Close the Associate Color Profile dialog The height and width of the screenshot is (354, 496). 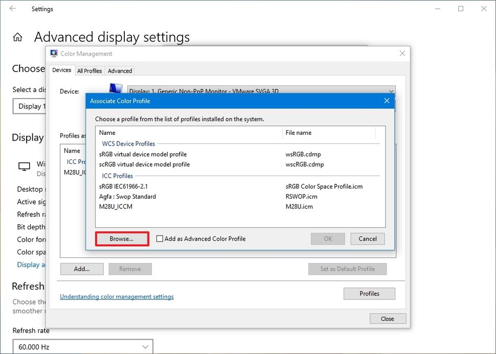coord(387,101)
